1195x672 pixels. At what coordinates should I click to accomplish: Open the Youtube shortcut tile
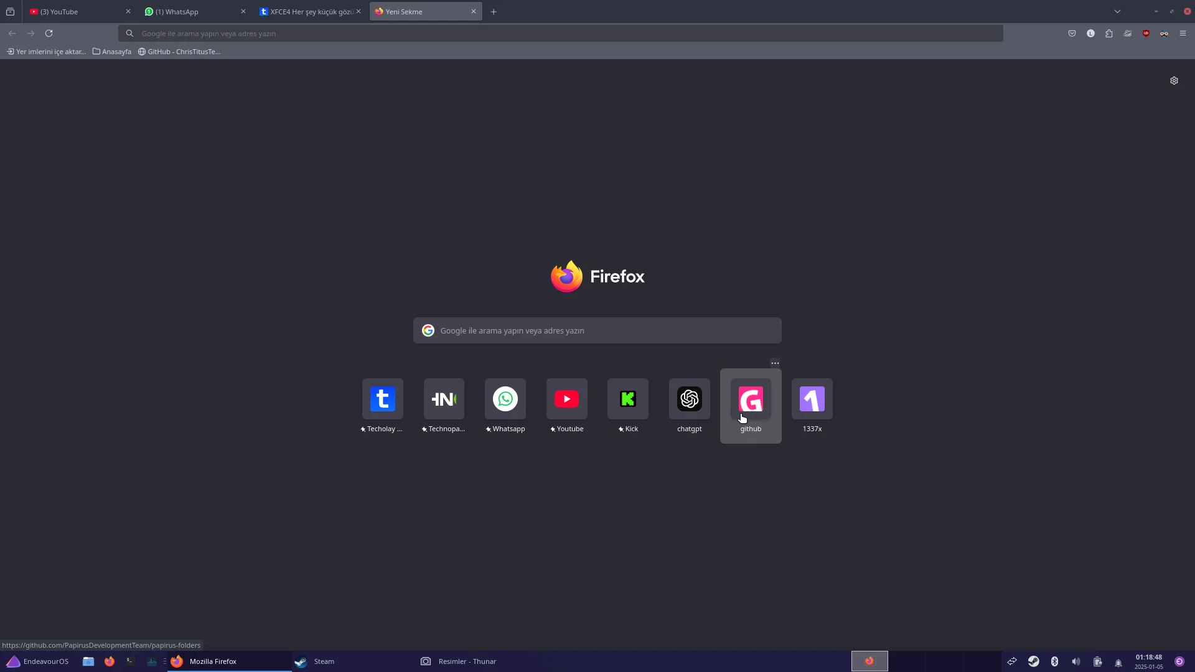(567, 399)
